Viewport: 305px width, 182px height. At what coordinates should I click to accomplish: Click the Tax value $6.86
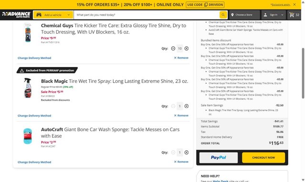pyautogui.click(x=280, y=132)
